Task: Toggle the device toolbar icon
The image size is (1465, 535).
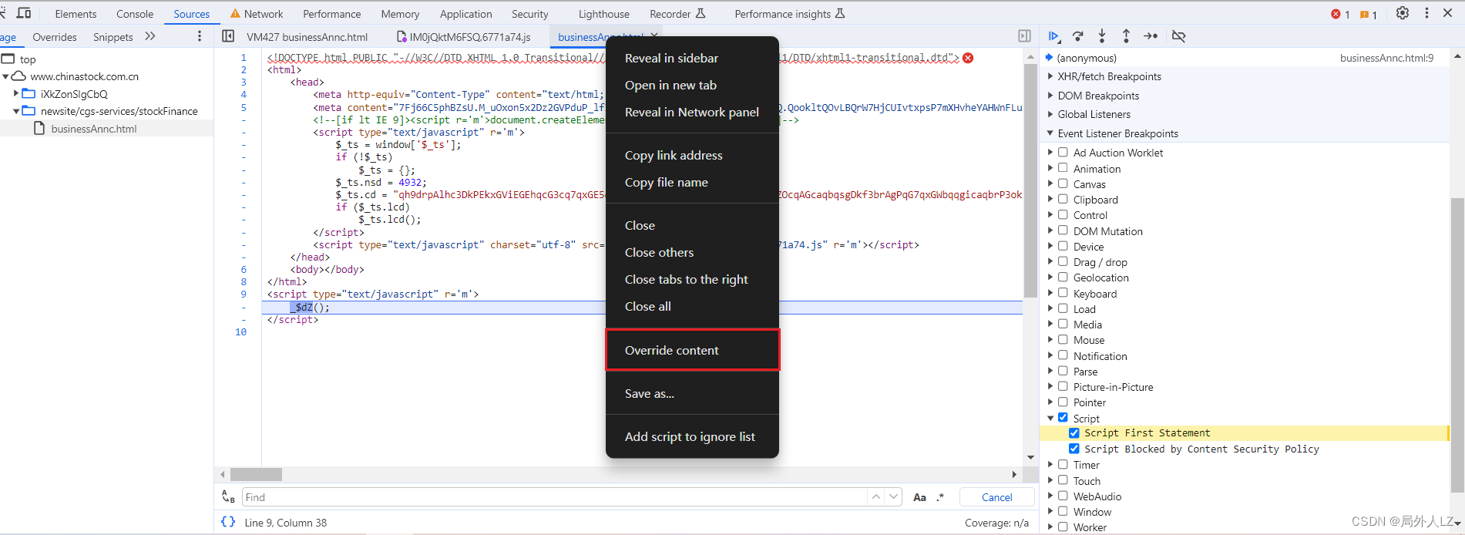Action: coord(24,13)
